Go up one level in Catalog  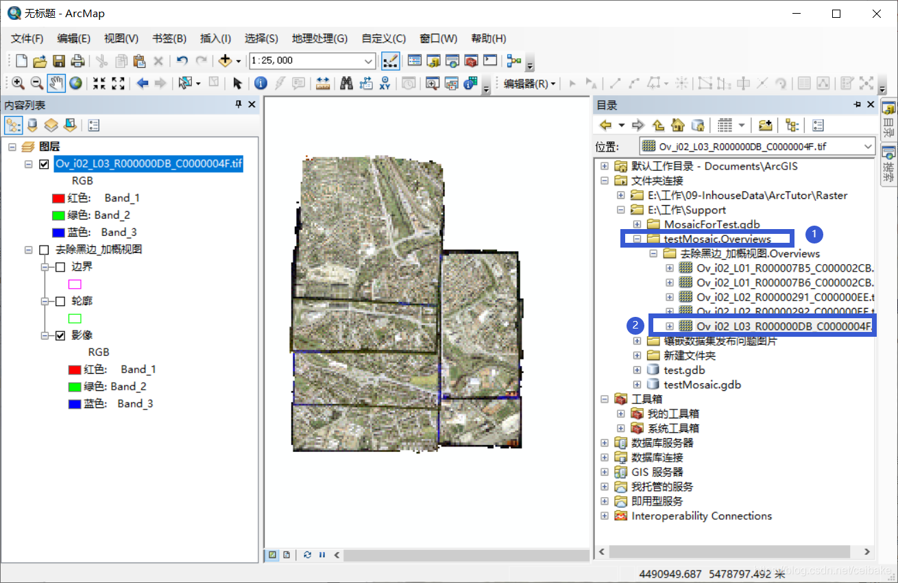pos(659,125)
